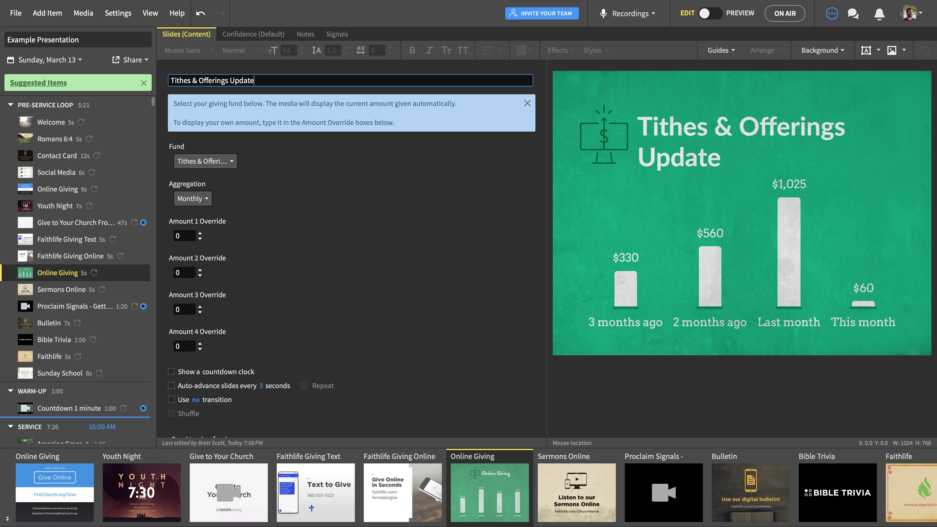Screen dimensions: 937x527
Task: Click the small caps Tt icon
Action: 446,50
